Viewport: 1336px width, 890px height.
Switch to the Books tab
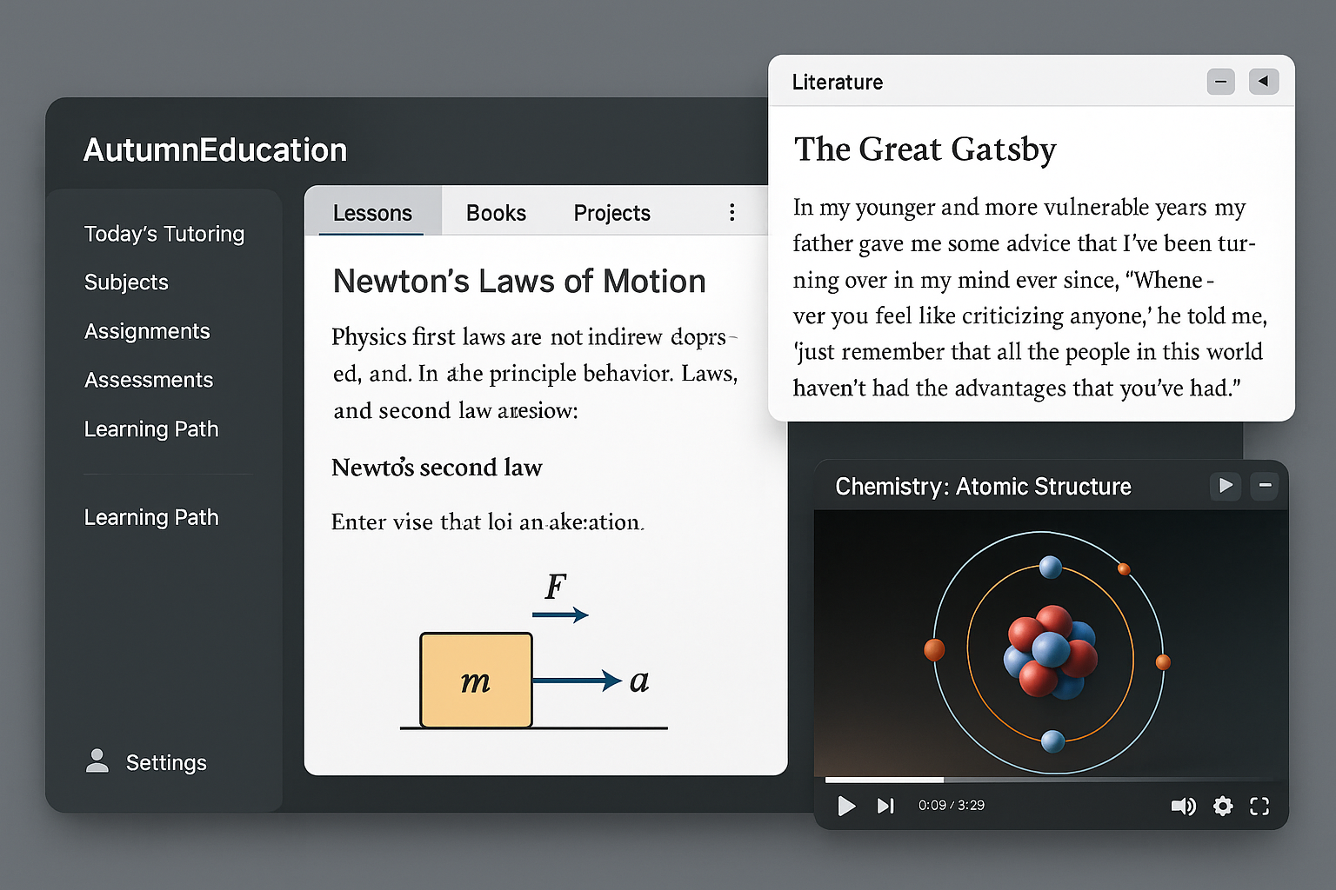point(495,211)
